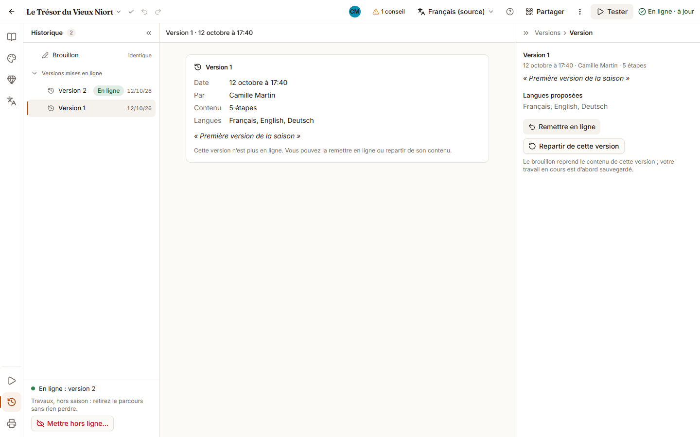Go back using the arrow icon

click(x=12, y=12)
